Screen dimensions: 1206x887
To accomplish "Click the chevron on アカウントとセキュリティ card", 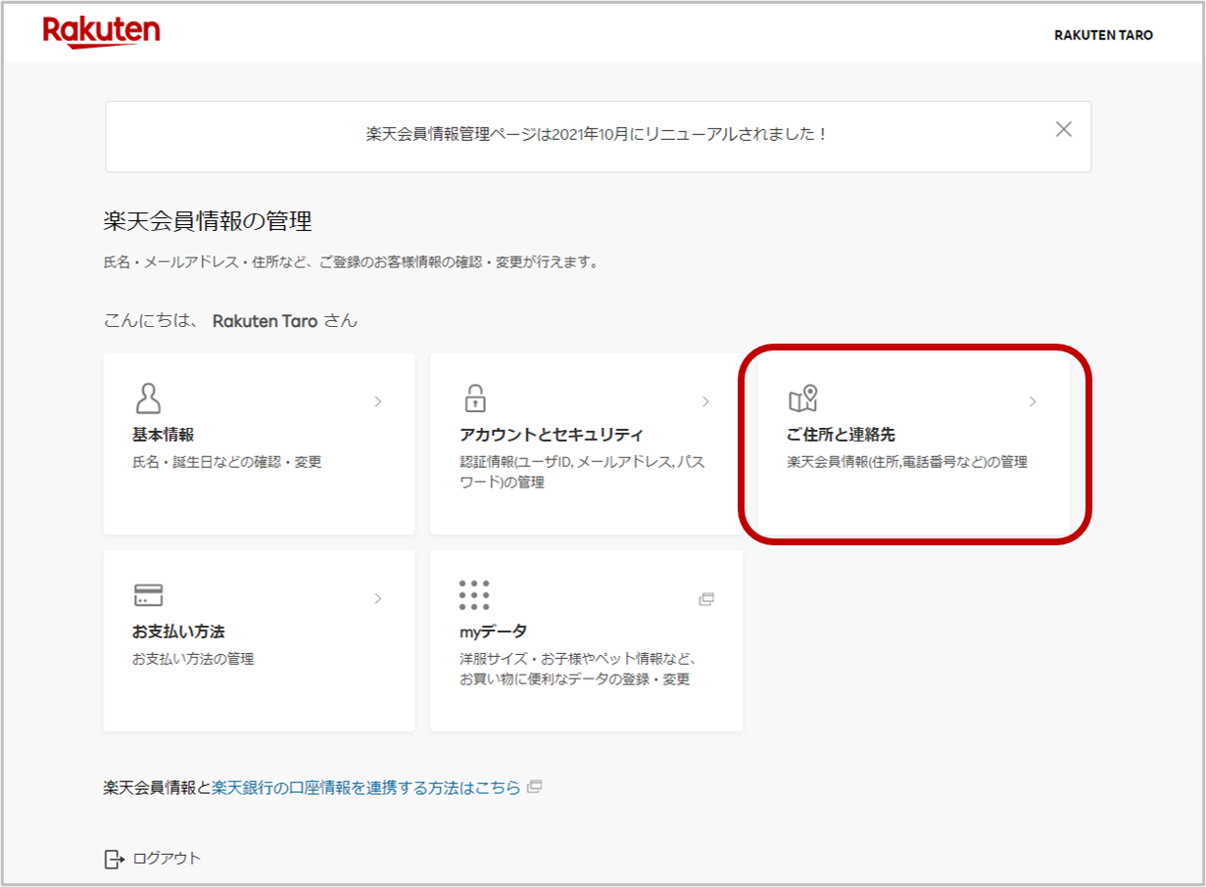I will pos(706,401).
